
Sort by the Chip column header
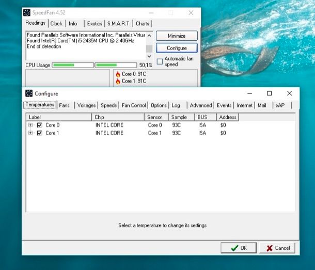tap(118, 117)
